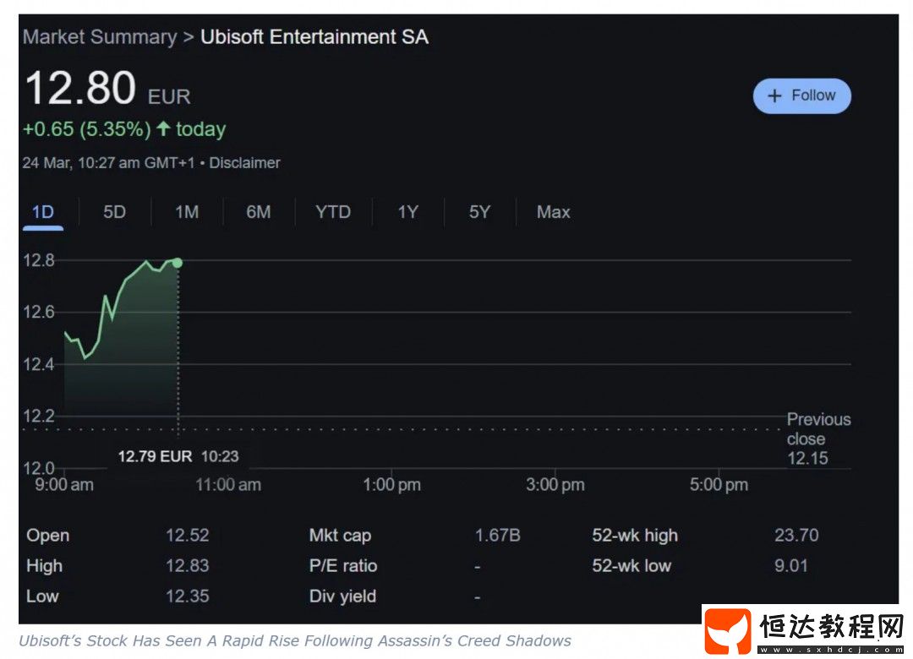This screenshot has width=913, height=659.
Task: Switch to the 1Y chart range
Action: [407, 212]
